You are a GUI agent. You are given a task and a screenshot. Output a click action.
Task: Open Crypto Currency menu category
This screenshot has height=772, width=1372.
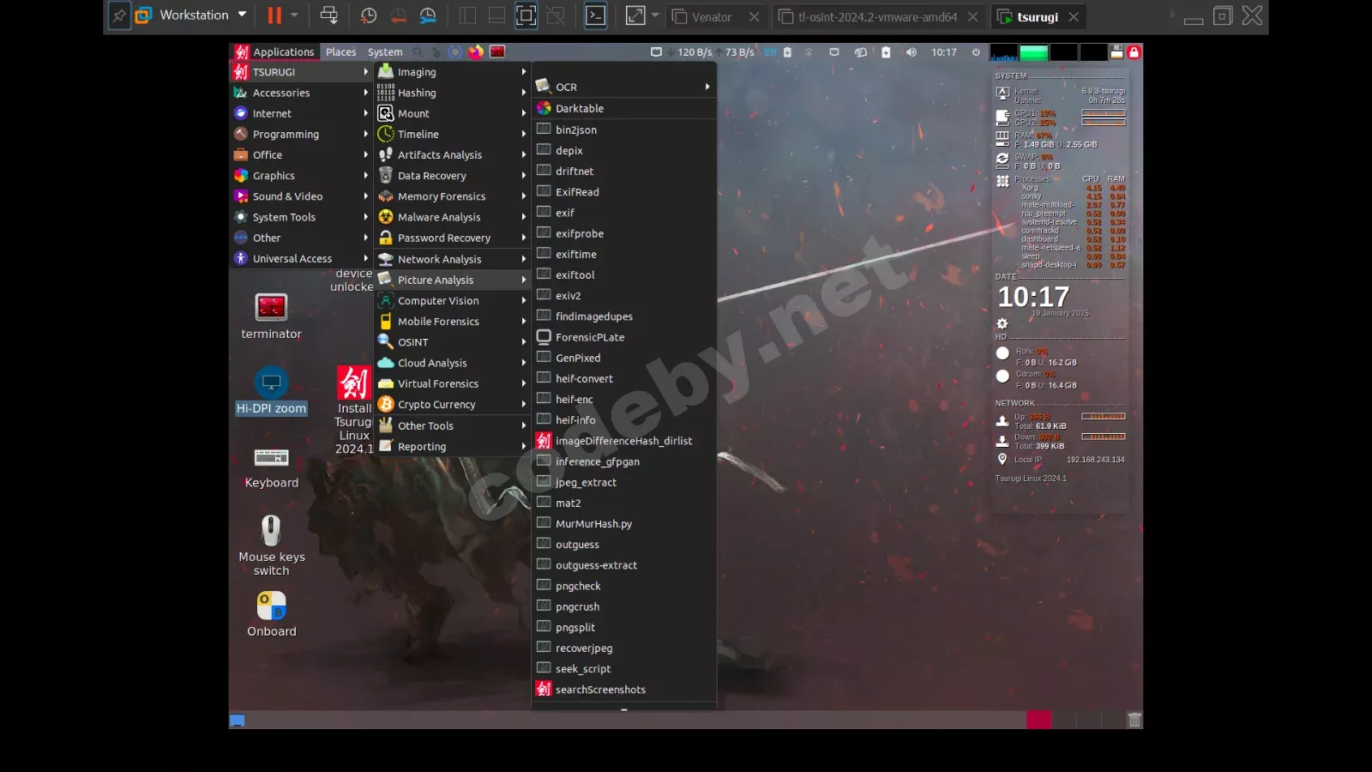point(452,404)
